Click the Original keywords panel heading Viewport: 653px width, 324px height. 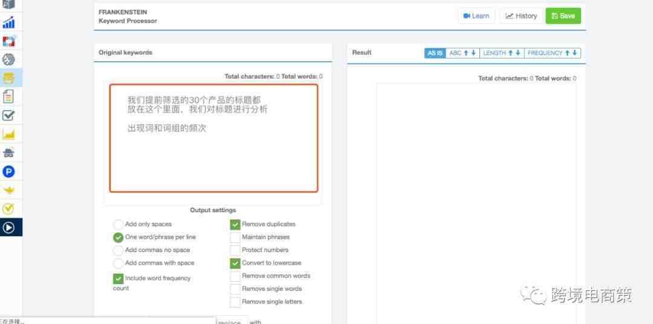pos(125,53)
